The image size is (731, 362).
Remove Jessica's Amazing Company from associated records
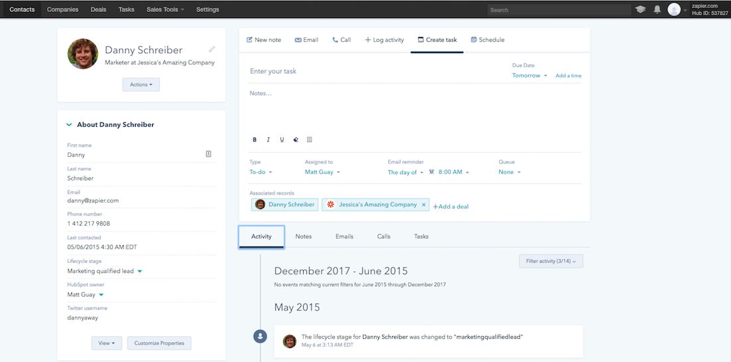[x=423, y=205]
